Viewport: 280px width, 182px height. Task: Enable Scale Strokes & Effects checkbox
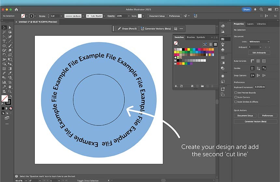coord(236,102)
